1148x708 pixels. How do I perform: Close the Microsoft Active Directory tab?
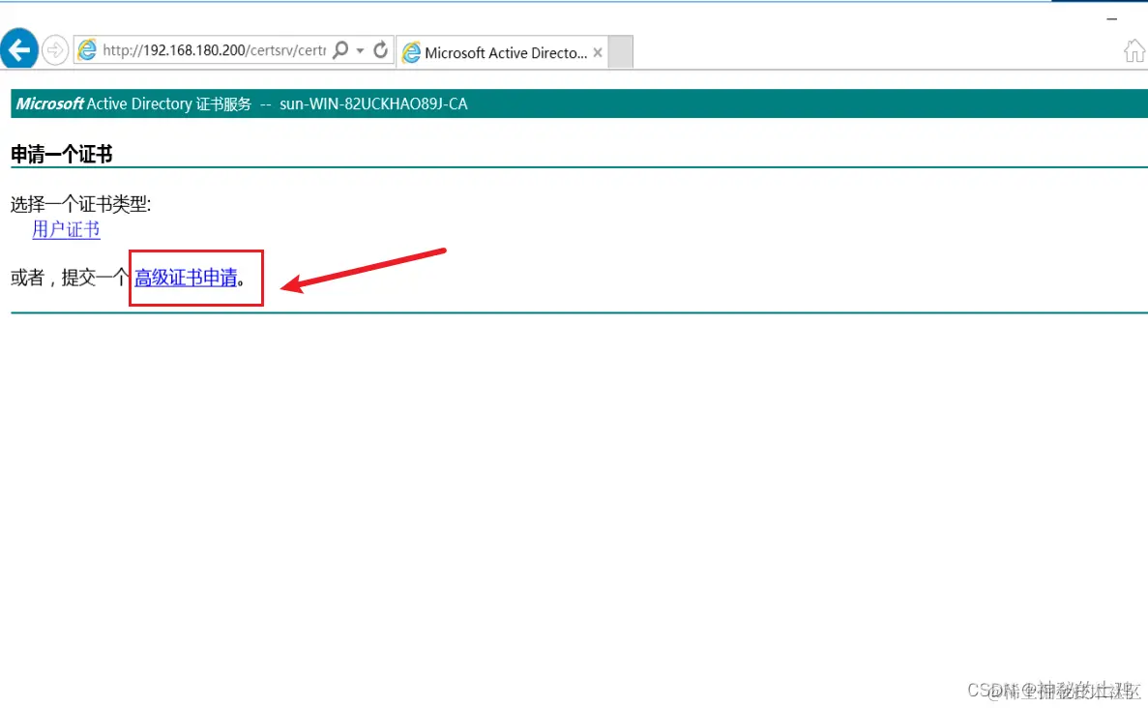598,53
